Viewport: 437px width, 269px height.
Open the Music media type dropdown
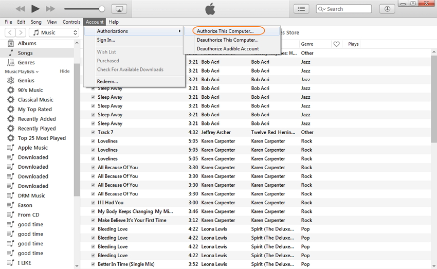54,32
